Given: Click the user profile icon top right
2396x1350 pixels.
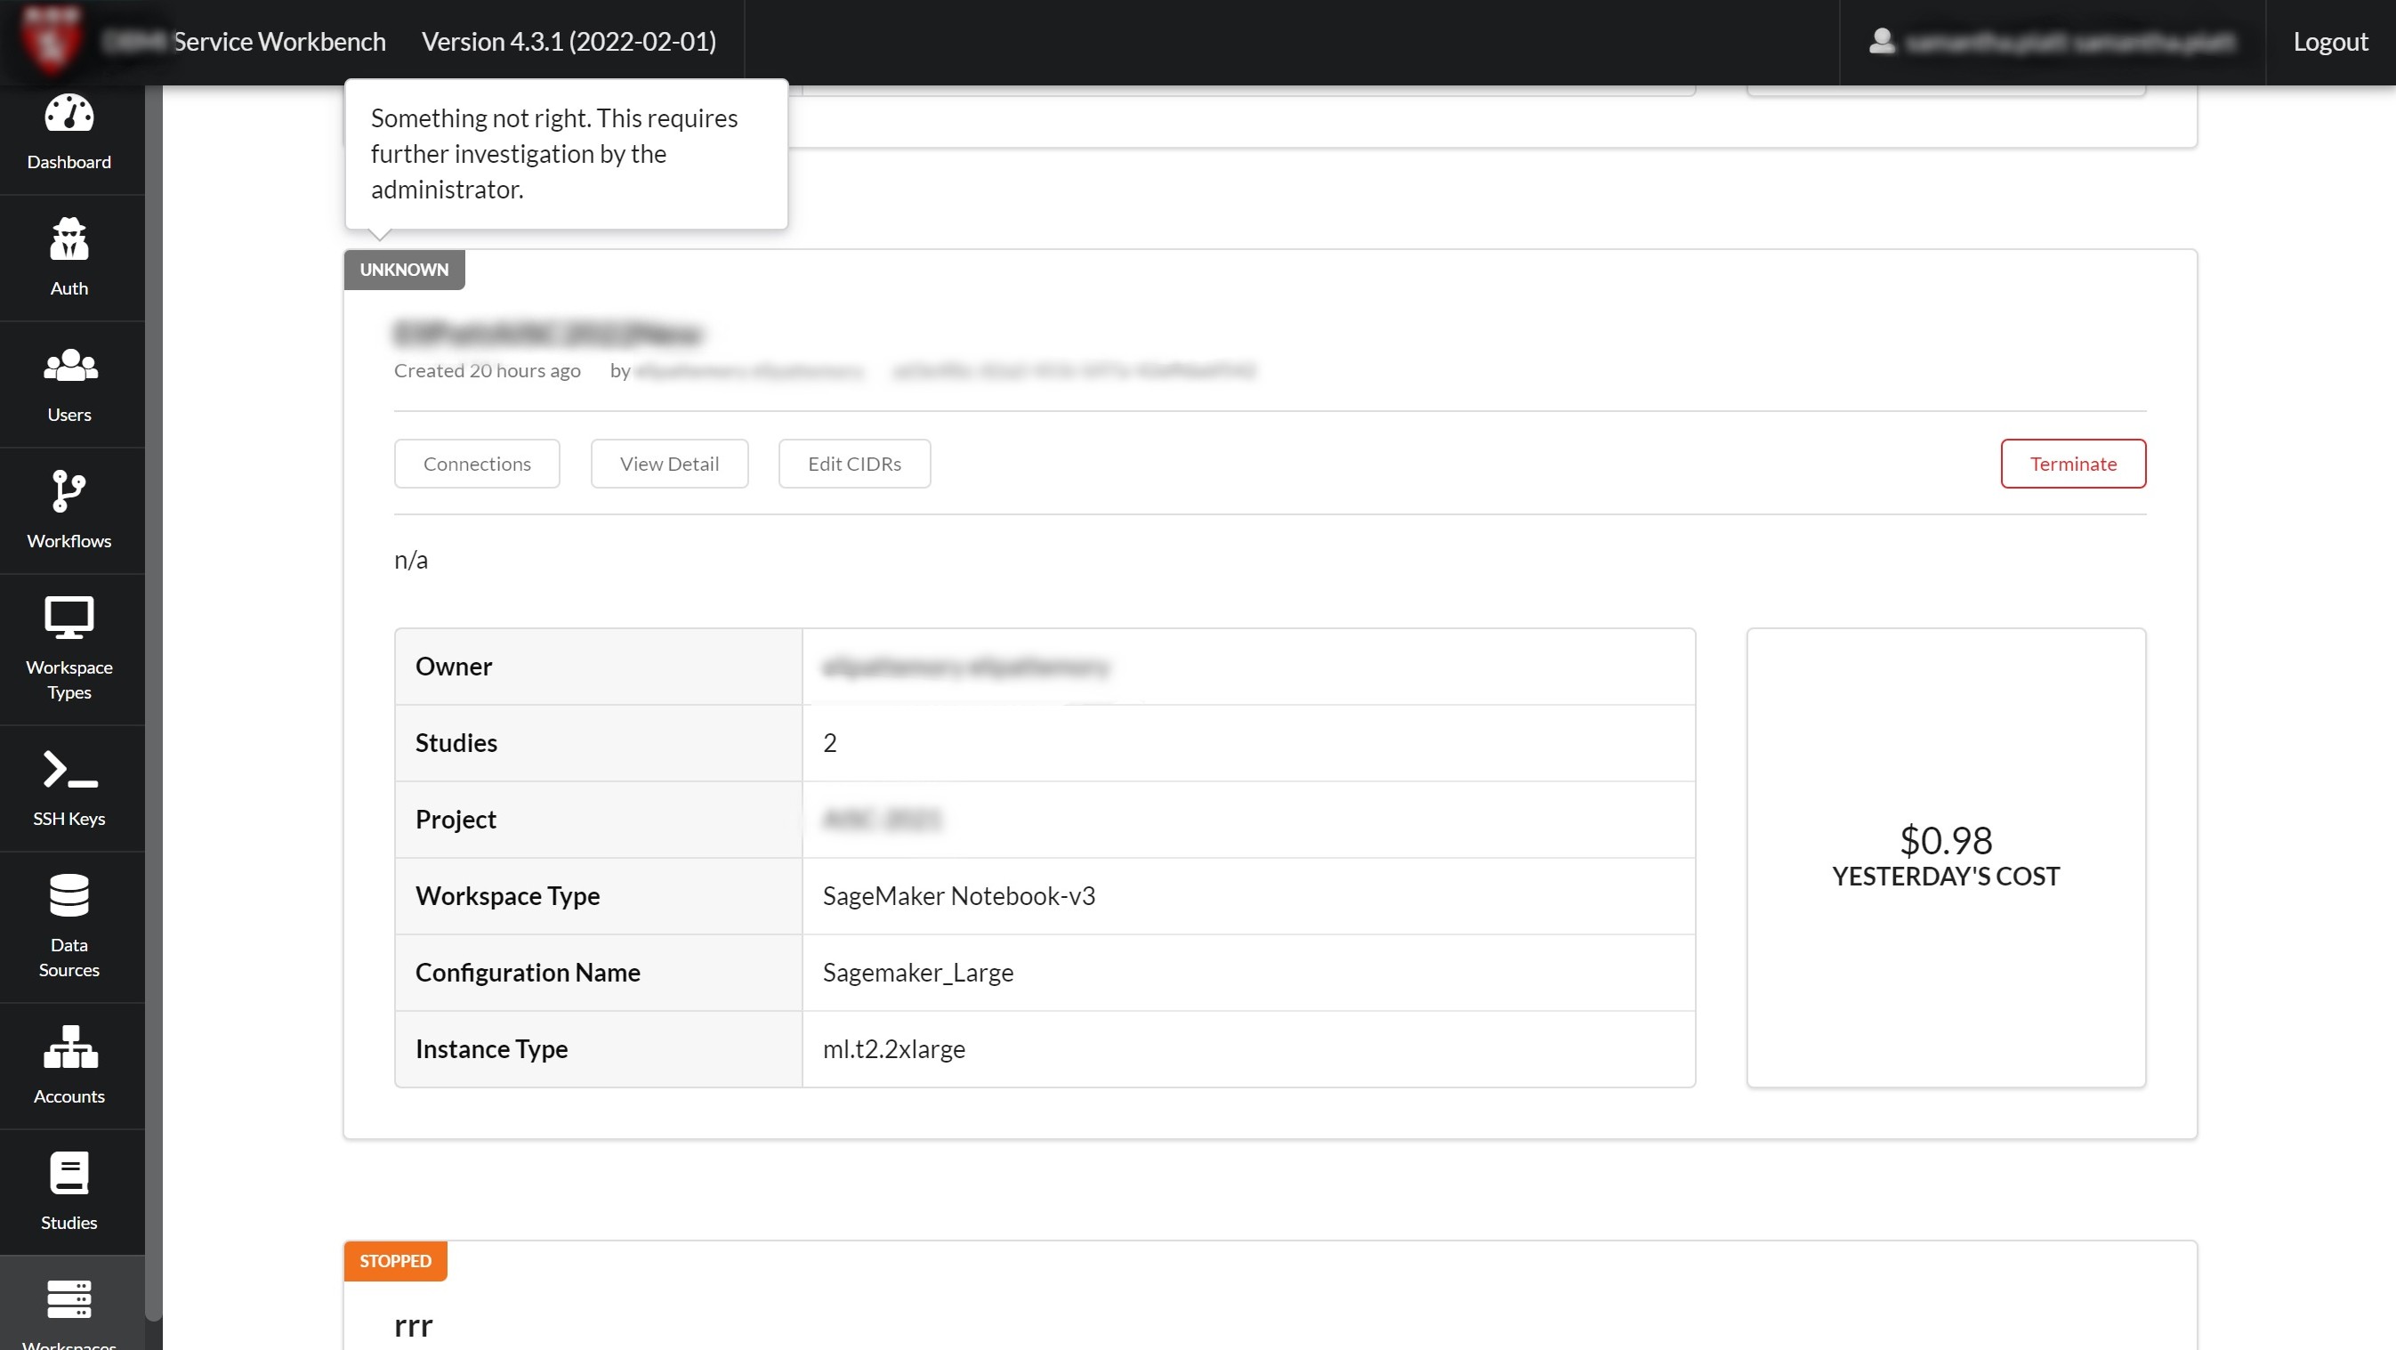Looking at the screenshot, I should pyautogui.click(x=1883, y=41).
